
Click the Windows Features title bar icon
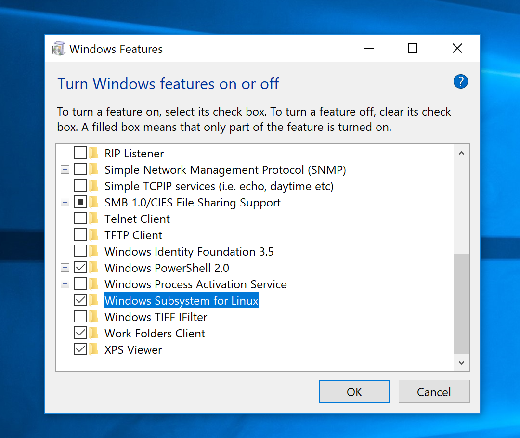pos(59,49)
